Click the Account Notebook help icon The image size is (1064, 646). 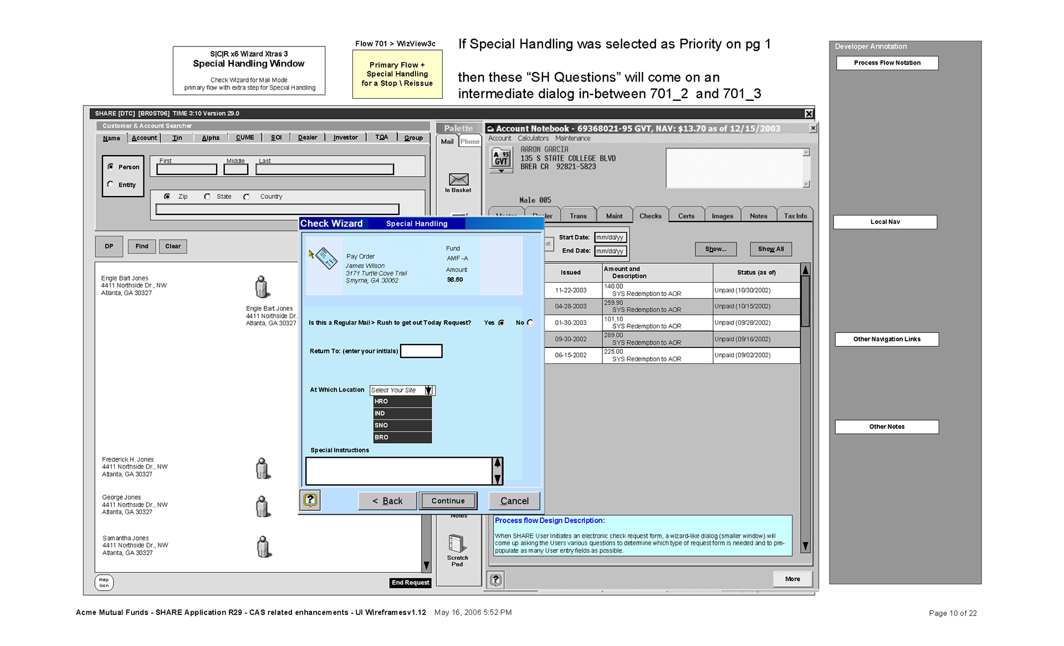click(496, 580)
